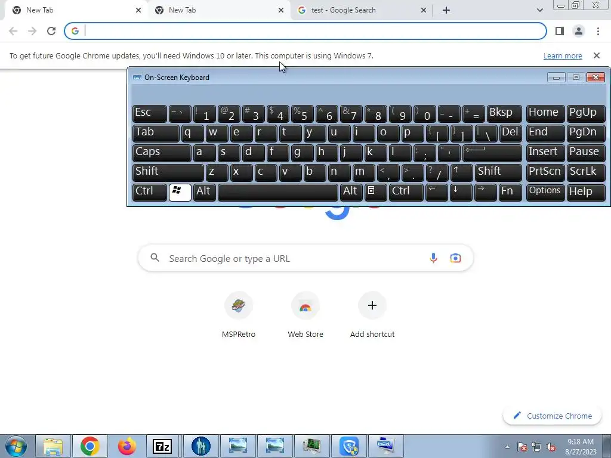
Task: Toggle the right Shift key on the keyboard
Action: point(498,172)
